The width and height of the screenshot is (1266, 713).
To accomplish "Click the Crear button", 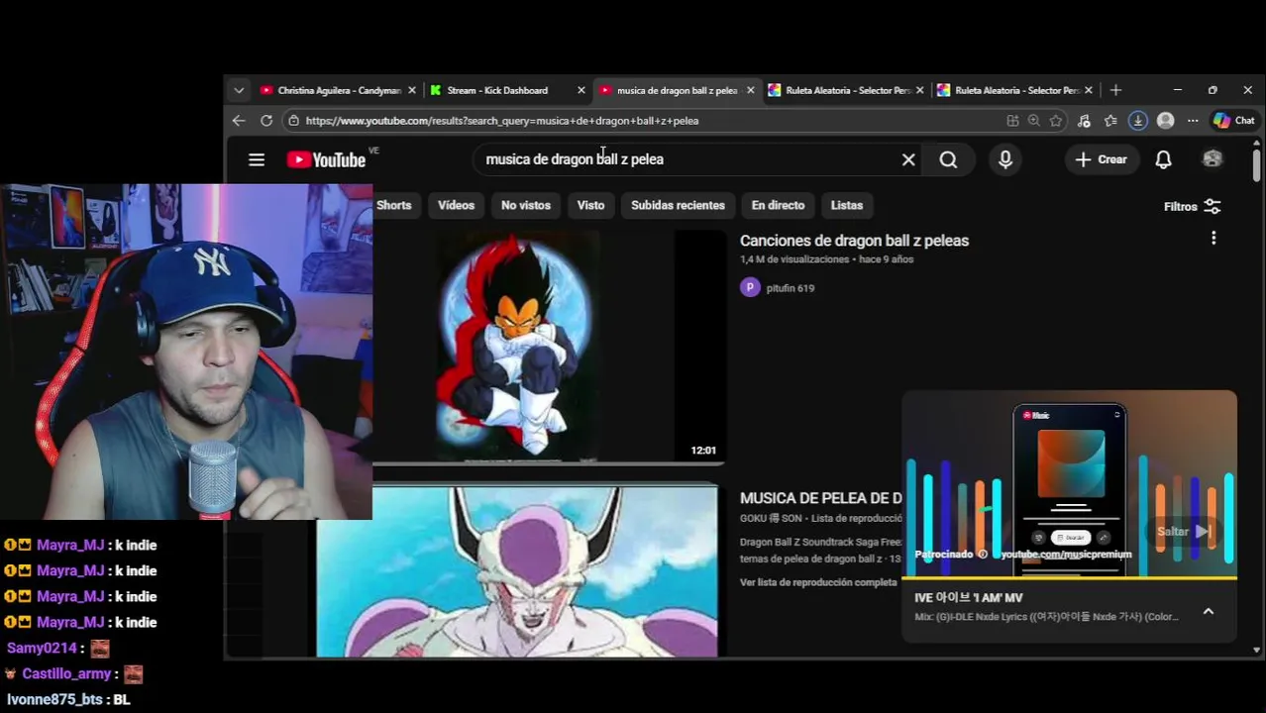I will pos(1101,159).
